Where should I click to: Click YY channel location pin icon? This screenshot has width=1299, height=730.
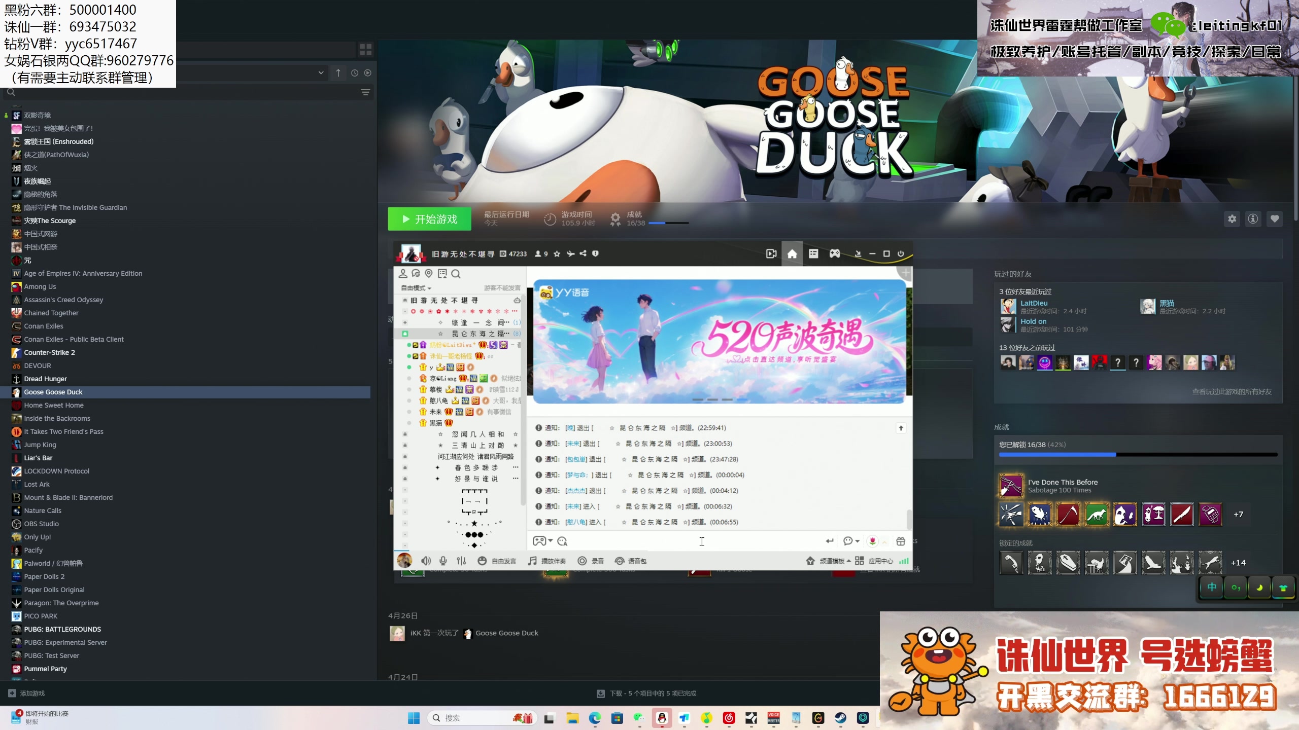click(x=429, y=274)
